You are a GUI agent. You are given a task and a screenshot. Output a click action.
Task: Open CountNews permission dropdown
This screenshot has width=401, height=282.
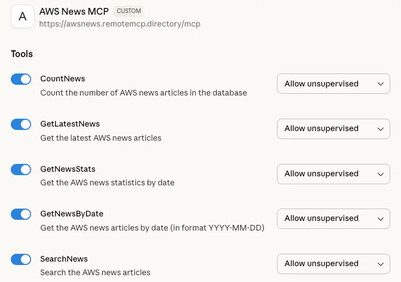pos(334,84)
